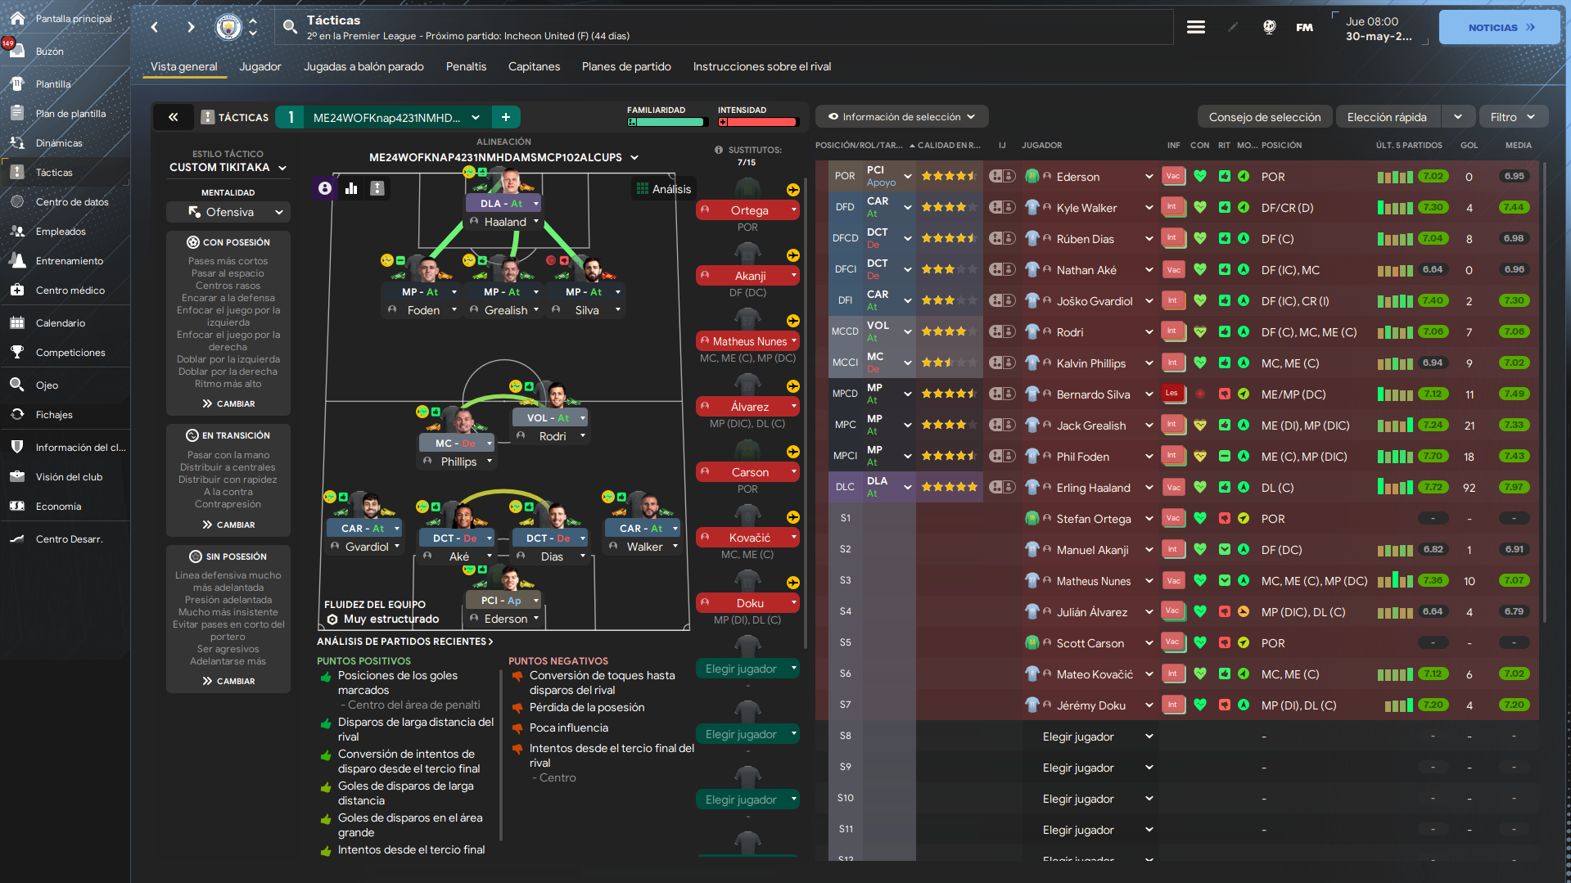
Task: Open the Elección rápida arrow dropdown
Action: [1458, 117]
